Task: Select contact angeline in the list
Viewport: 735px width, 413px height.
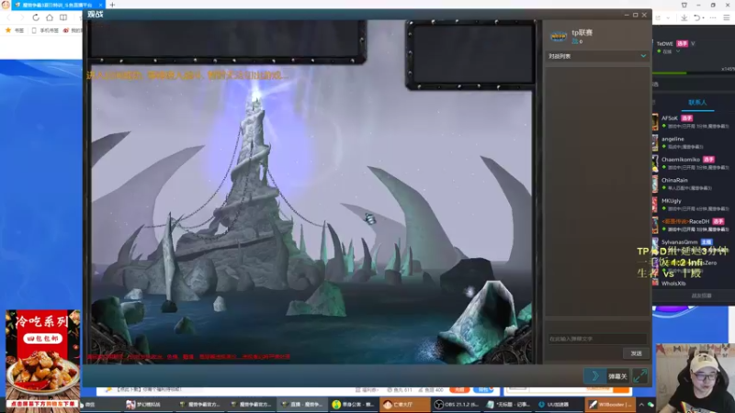Action: [x=692, y=142]
